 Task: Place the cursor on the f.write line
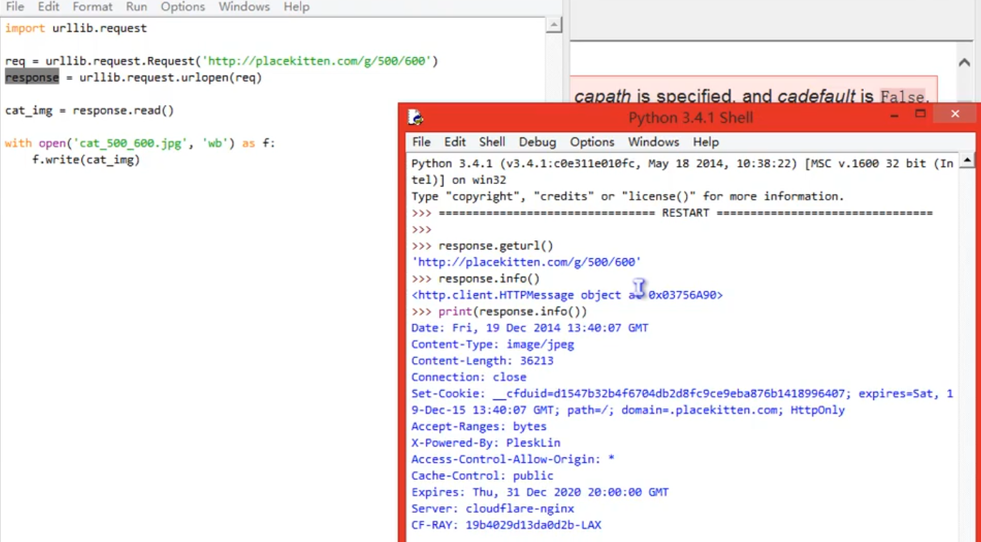click(x=86, y=160)
